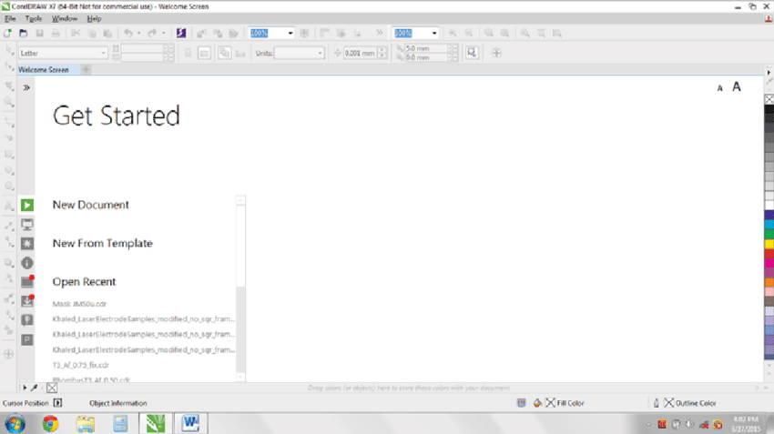This screenshot has width=774, height=434.
Task: Open the Help menu
Action: coord(95,19)
